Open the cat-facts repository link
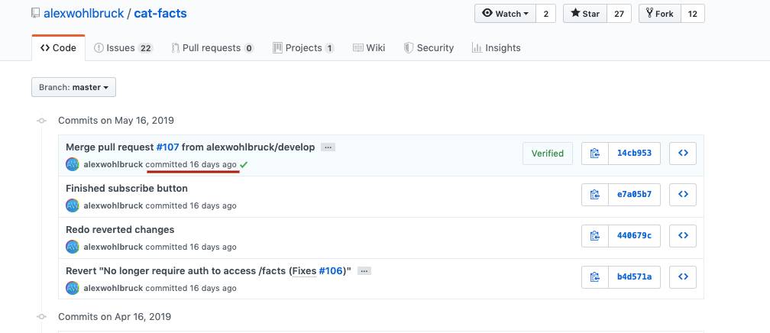Image resolution: width=770 pixels, height=333 pixels. point(160,13)
